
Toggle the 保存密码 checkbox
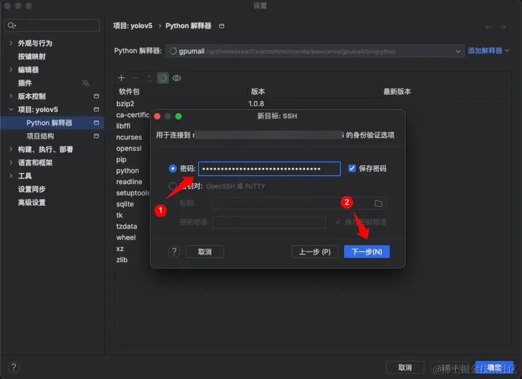[x=352, y=168]
